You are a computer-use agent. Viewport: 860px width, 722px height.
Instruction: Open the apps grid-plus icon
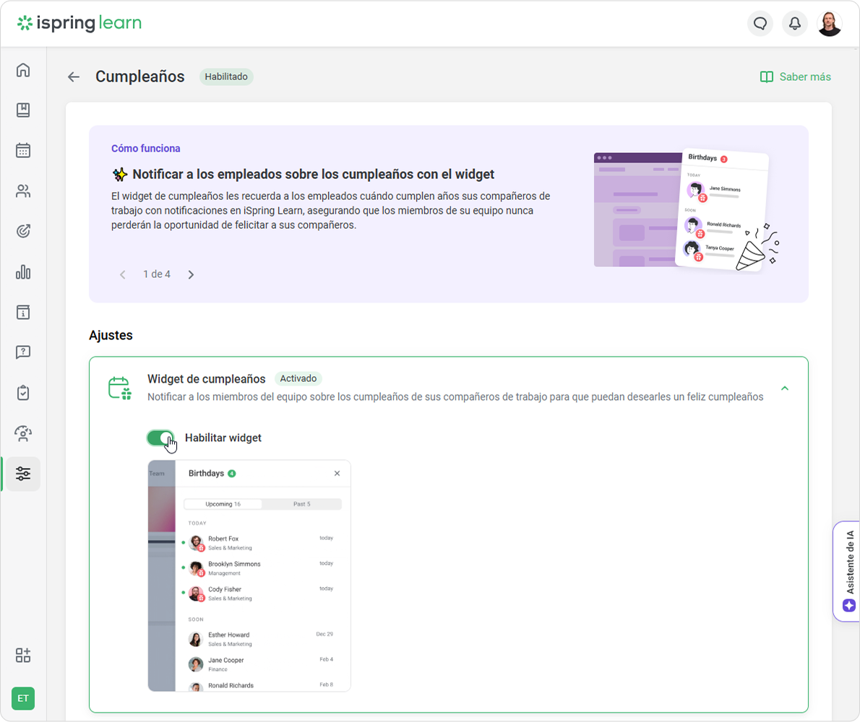23,655
